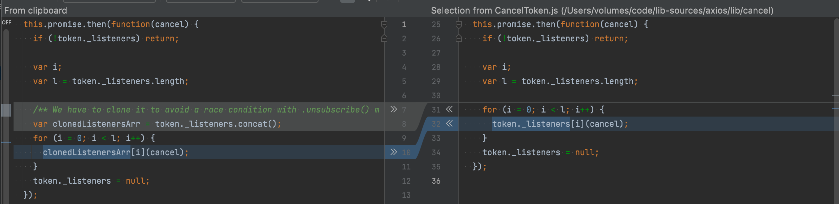Click line number 36 in the right gutter
Viewport: 839px width, 204px height.
pos(436,181)
